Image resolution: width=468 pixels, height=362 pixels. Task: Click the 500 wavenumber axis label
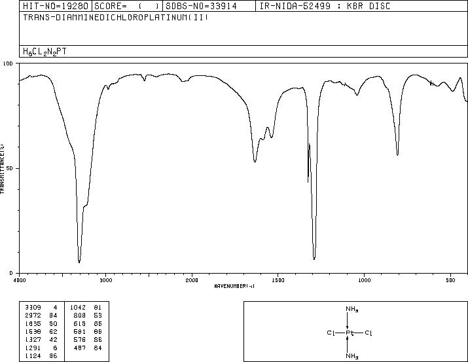point(450,280)
